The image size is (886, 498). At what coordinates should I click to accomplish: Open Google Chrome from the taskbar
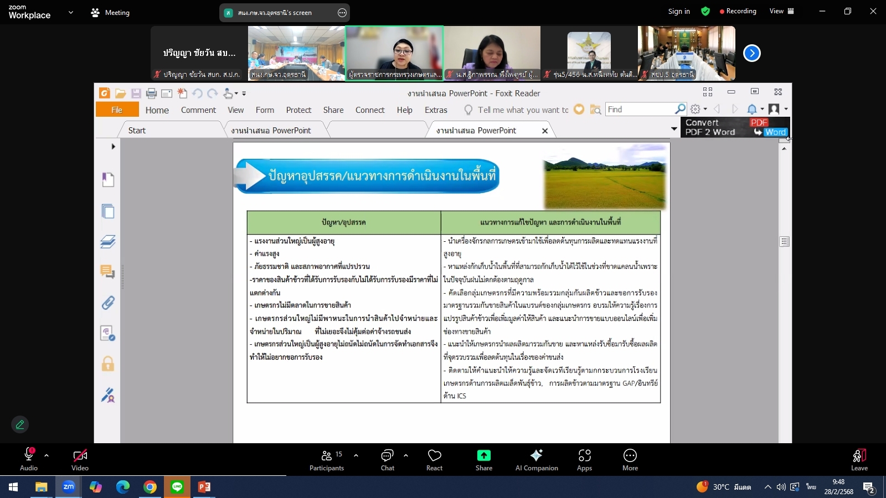coord(150,487)
